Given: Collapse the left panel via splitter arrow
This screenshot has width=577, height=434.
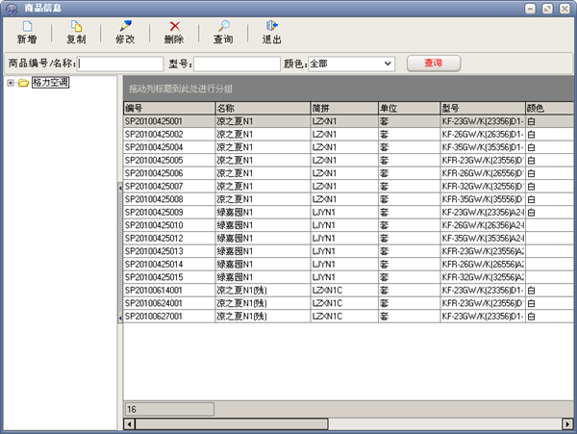Looking at the screenshot, I should [120, 188].
